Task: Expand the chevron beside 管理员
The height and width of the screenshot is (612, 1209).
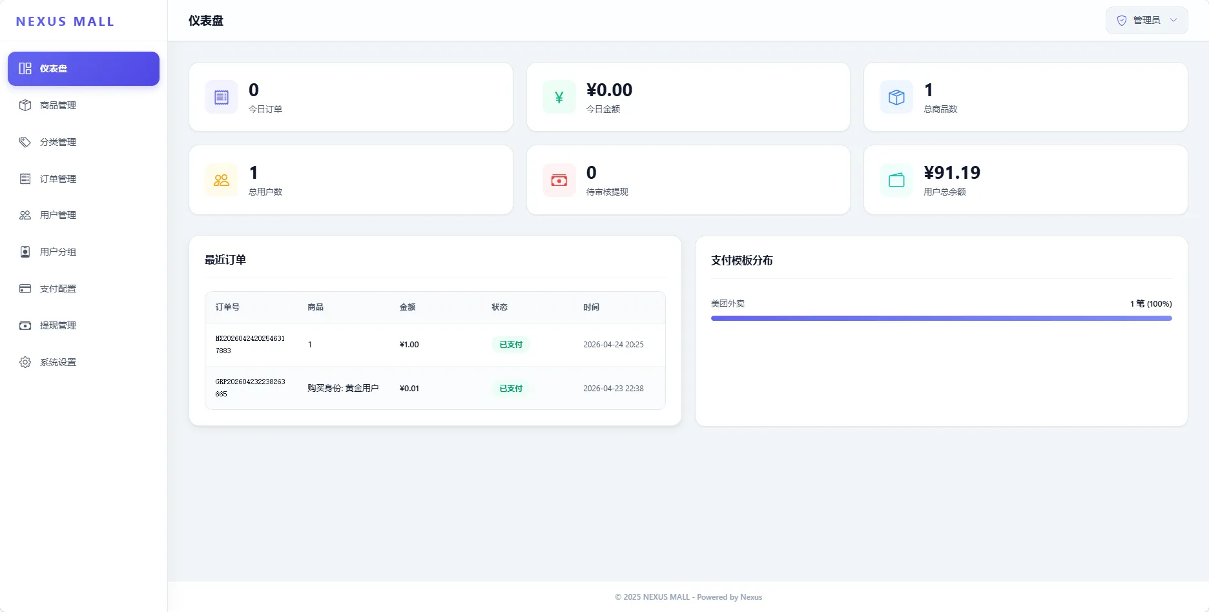Action: click(1173, 21)
